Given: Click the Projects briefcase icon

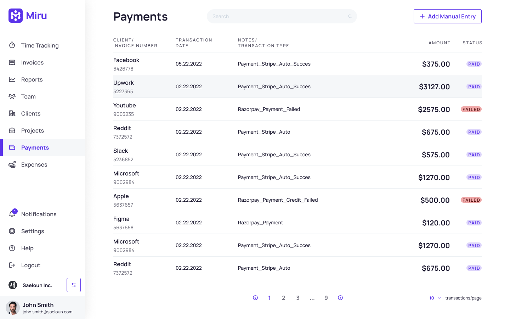Looking at the screenshot, I should pyautogui.click(x=12, y=130).
